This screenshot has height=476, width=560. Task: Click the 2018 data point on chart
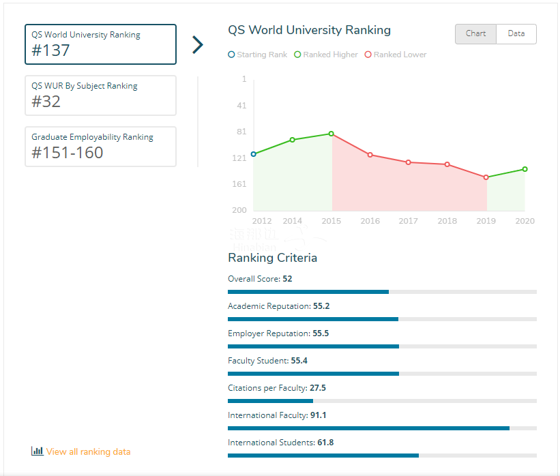pos(447,164)
